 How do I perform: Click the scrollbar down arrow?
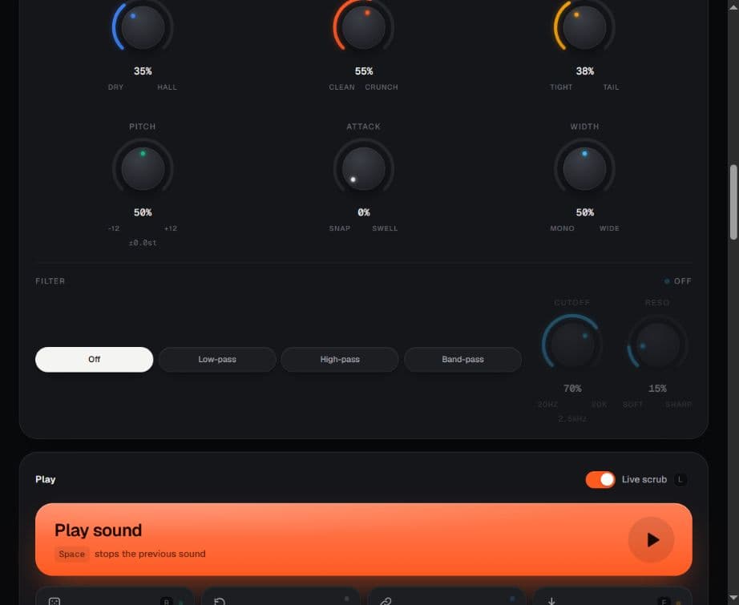[x=733, y=599]
